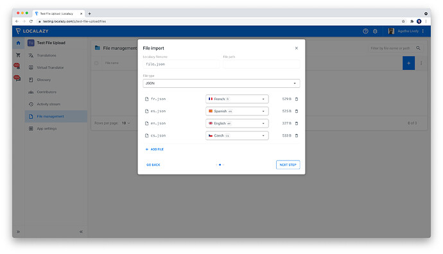Open Glossary in the sidebar

pyautogui.click(x=56, y=80)
